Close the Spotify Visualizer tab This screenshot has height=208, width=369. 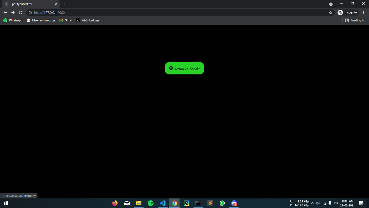point(56,4)
